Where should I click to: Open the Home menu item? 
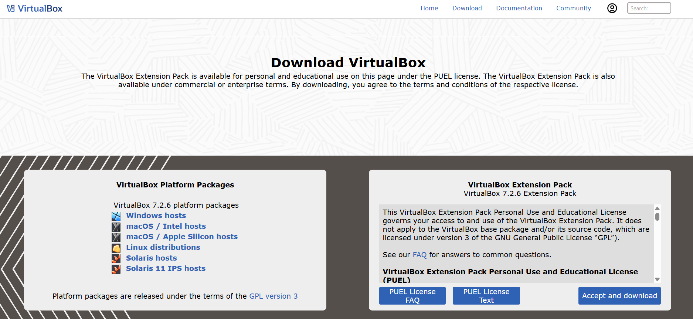coord(429,8)
